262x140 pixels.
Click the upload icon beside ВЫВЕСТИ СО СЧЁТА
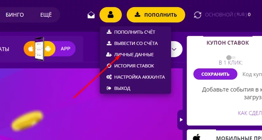click(109, 43)
